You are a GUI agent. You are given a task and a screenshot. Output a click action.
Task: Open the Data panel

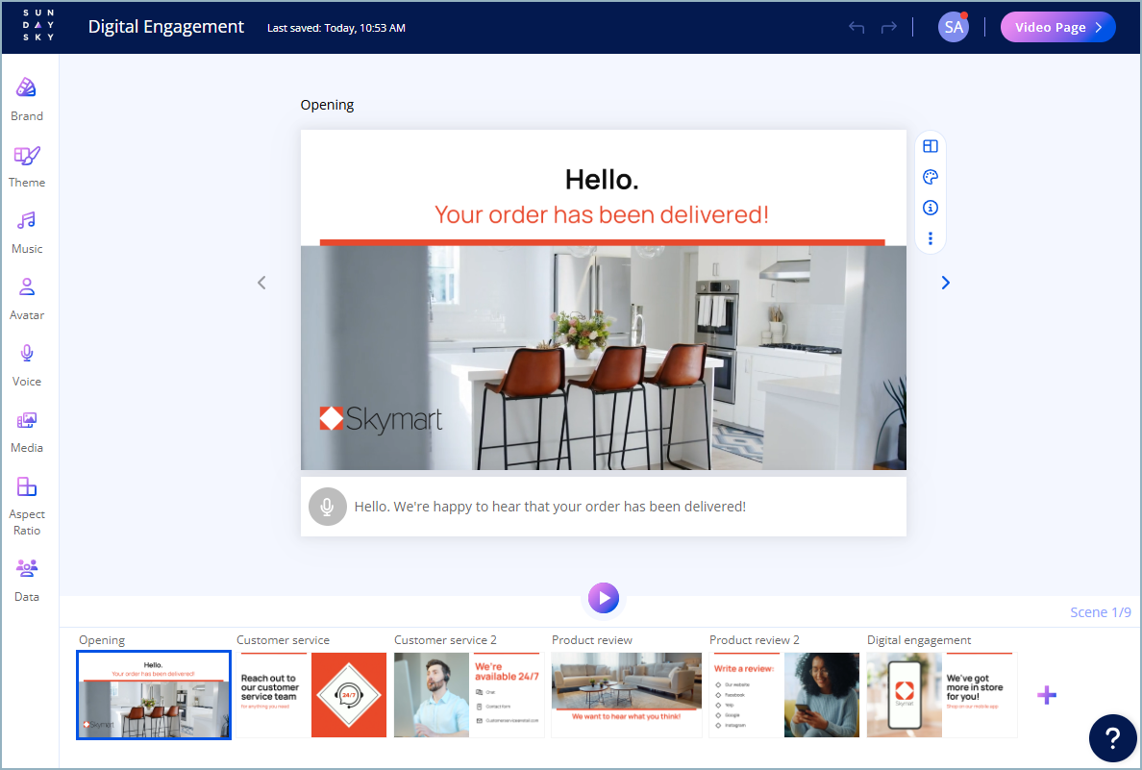pyautogui.click(x=27, y=580)
